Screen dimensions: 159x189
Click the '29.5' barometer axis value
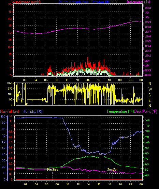[148, 41]
